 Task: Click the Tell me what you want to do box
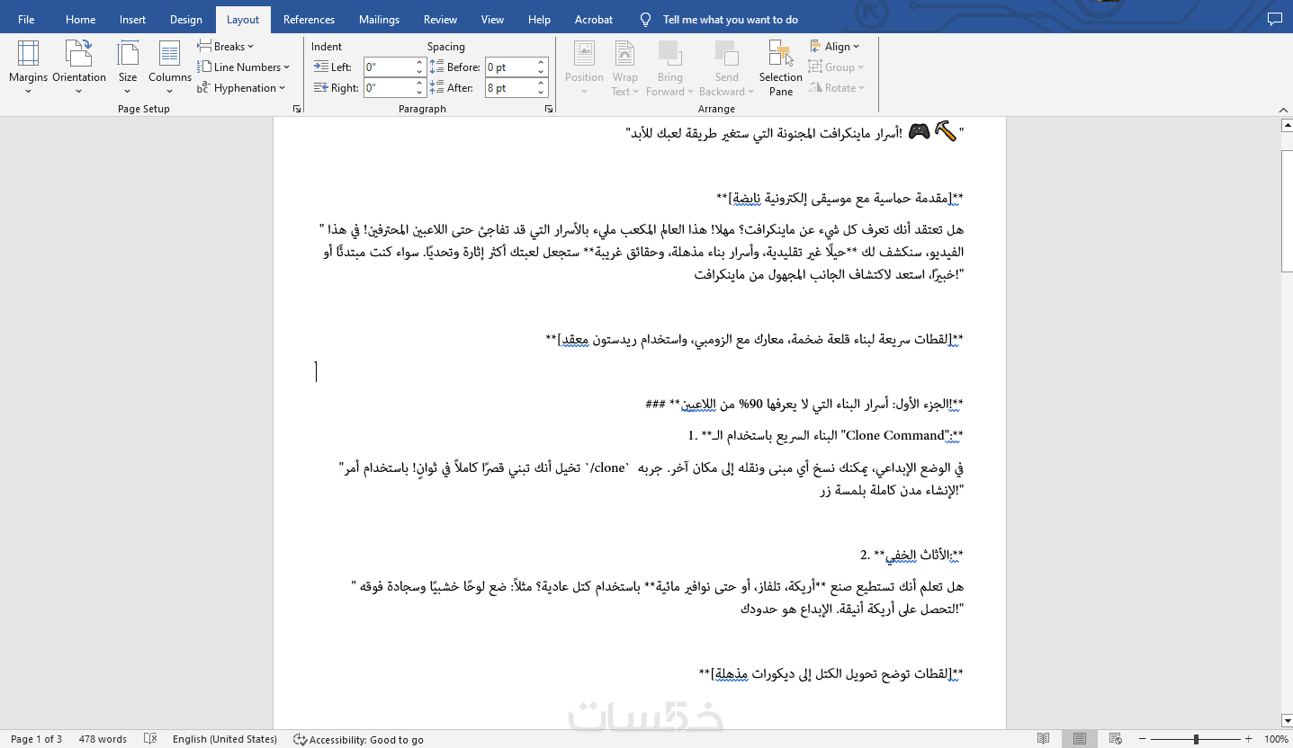tap(730, 19)
